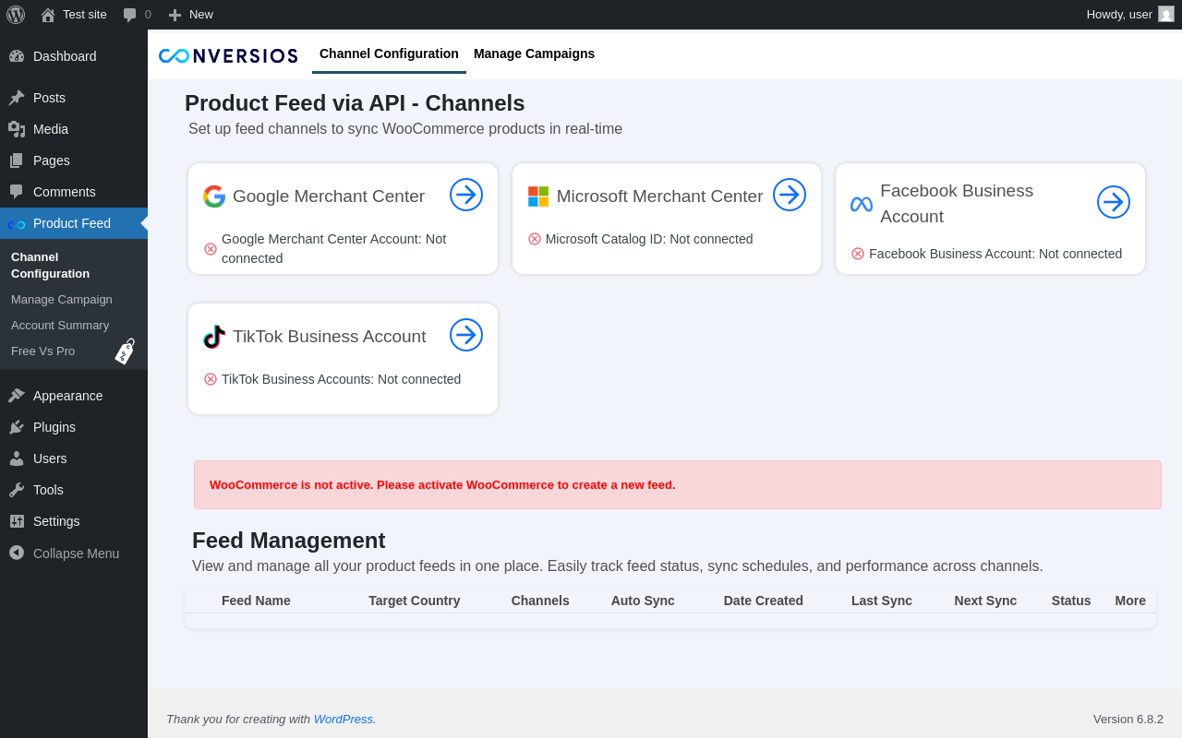Follow the WordPress footer link
The width and height of the screenshot is (1182, 738).
click(344, 719)
